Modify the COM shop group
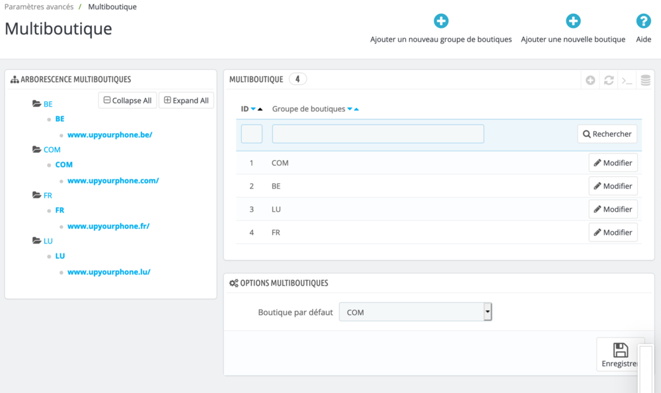661x393 pixels. pyautogui.click(x=613, y=163)
